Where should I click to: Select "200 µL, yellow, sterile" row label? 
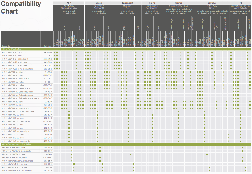pyautogui.click(x=16, y=88)
